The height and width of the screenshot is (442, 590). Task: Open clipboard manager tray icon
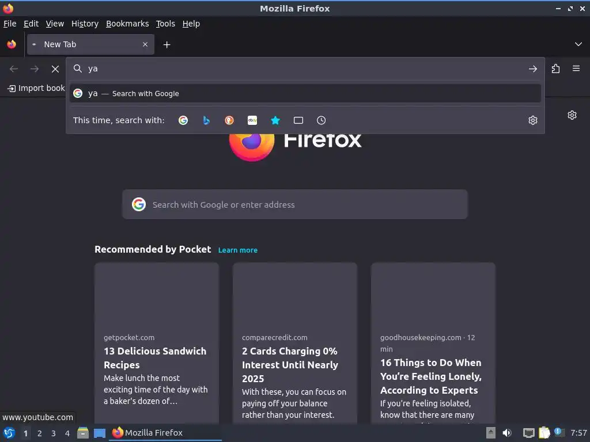(544, 433)
